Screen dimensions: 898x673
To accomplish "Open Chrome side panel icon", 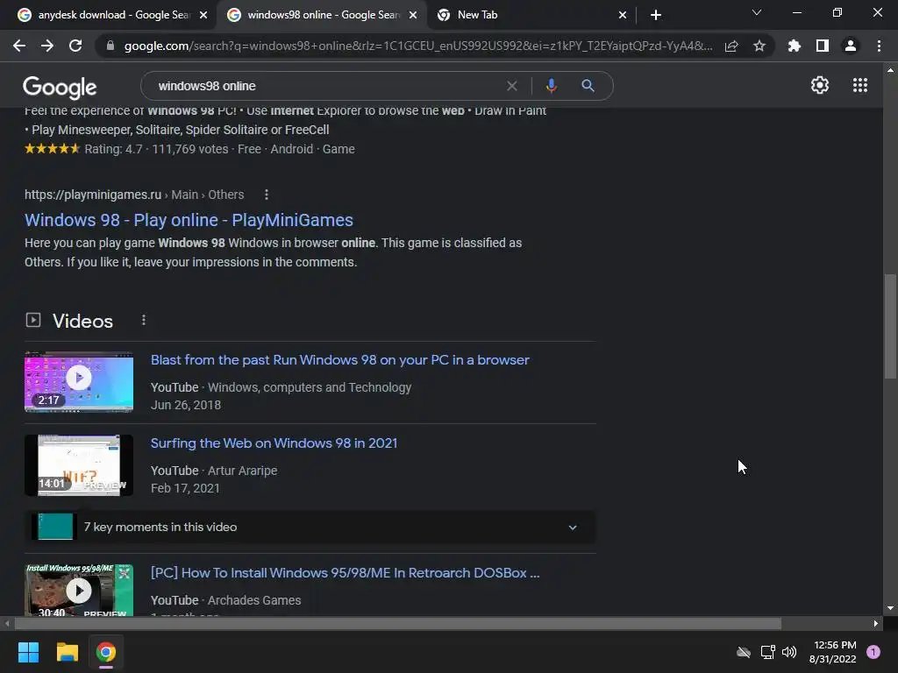I will pos(823,46).
